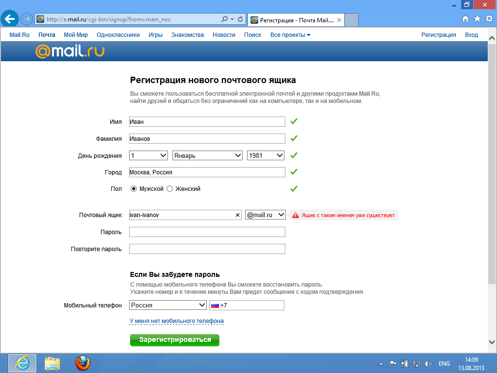This screenshot has width=497, height=373.
Task: Click the Город field with Москва, Россия
Action: (207, 172)
